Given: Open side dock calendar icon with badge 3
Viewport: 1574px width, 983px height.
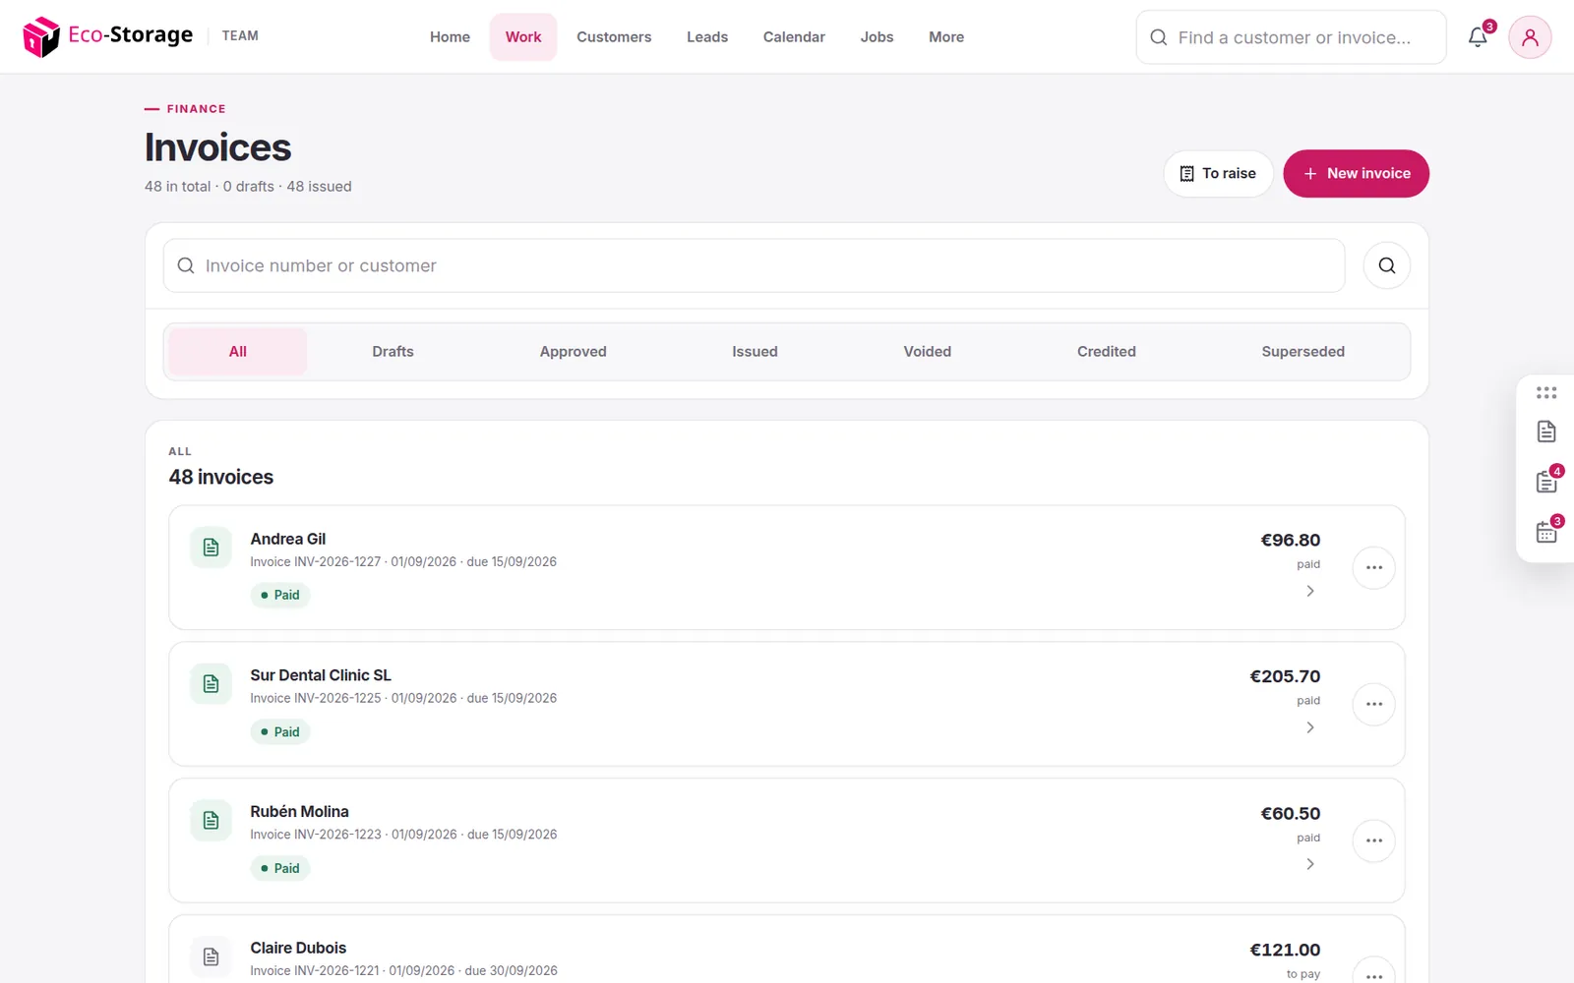Looking at the screenshot, I should [1546, 532].
